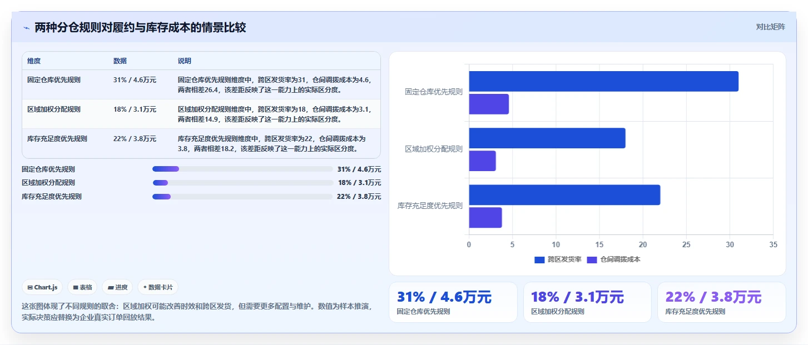Click progress row label 库存充足度优先规则
The height and width of the screenshot is (345, 808).
click(52, 197)
